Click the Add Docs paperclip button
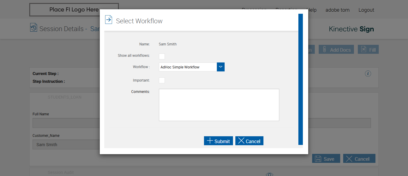 tap(336, 50)
